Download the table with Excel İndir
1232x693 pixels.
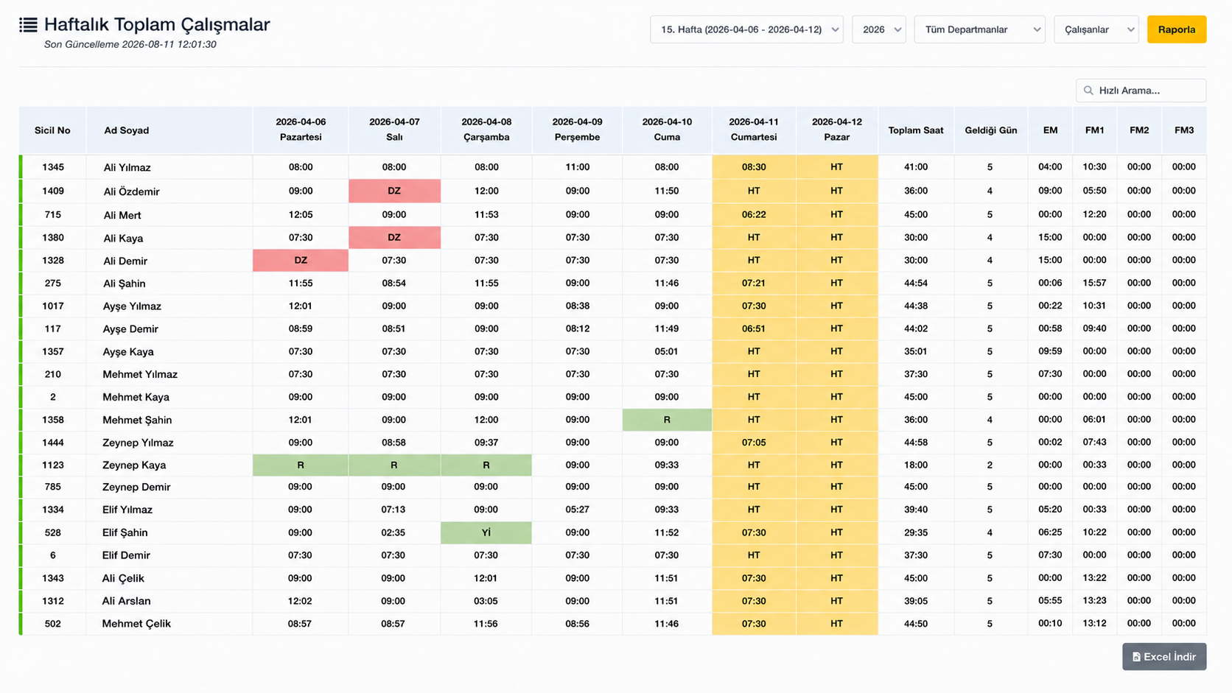(1164, 657)
